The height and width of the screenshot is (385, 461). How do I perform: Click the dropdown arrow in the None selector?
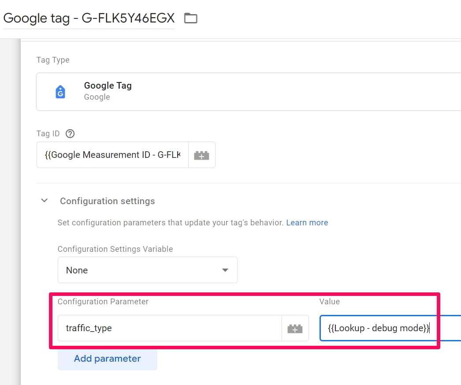click(x=225, y=270)
